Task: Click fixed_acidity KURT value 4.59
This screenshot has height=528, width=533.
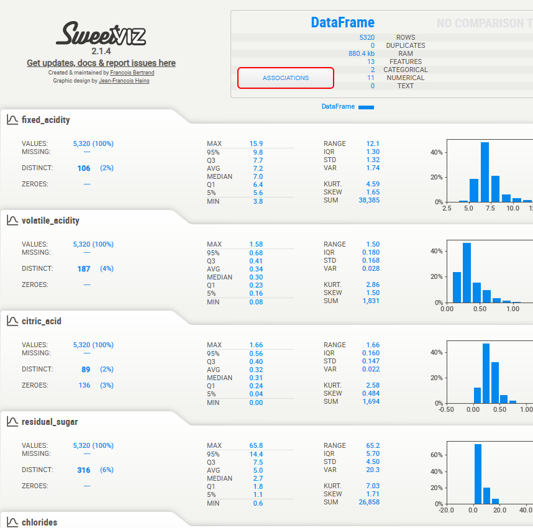Action: (x=373, y=184)
